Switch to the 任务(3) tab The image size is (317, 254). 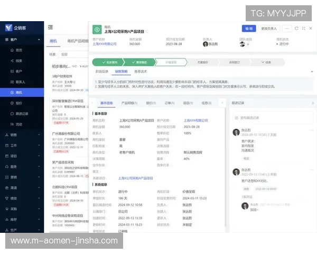(x=207, y=103)
